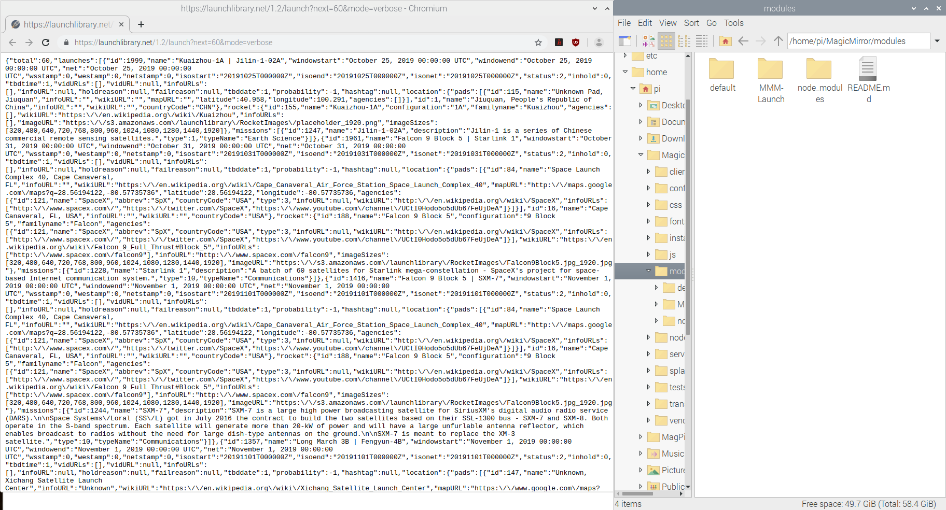The height and width of the screenshot is (510, 946).
Task: Open the View menu
Action: click(668, 23)
